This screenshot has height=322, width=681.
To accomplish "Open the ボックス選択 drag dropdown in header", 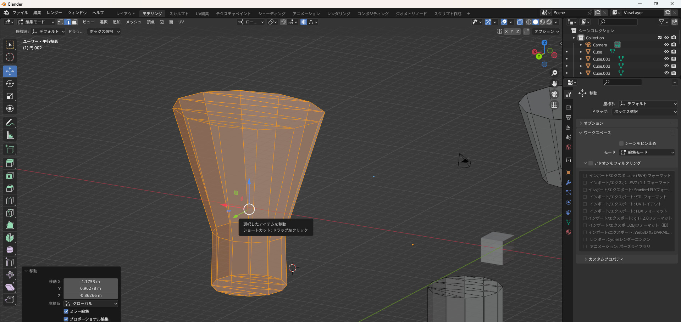I will (104, 32).
